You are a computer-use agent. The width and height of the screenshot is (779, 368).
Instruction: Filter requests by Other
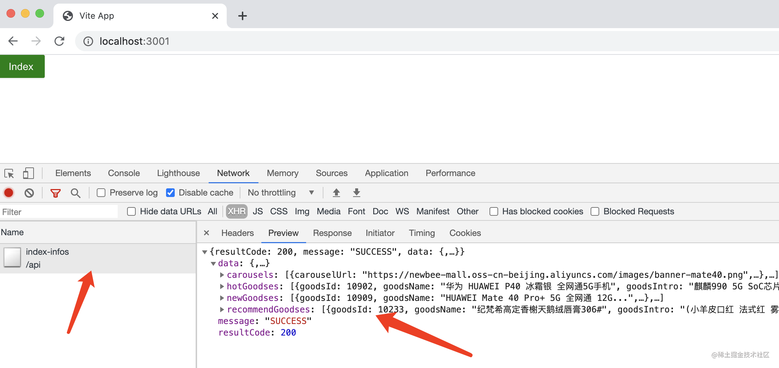click(467, 211)
